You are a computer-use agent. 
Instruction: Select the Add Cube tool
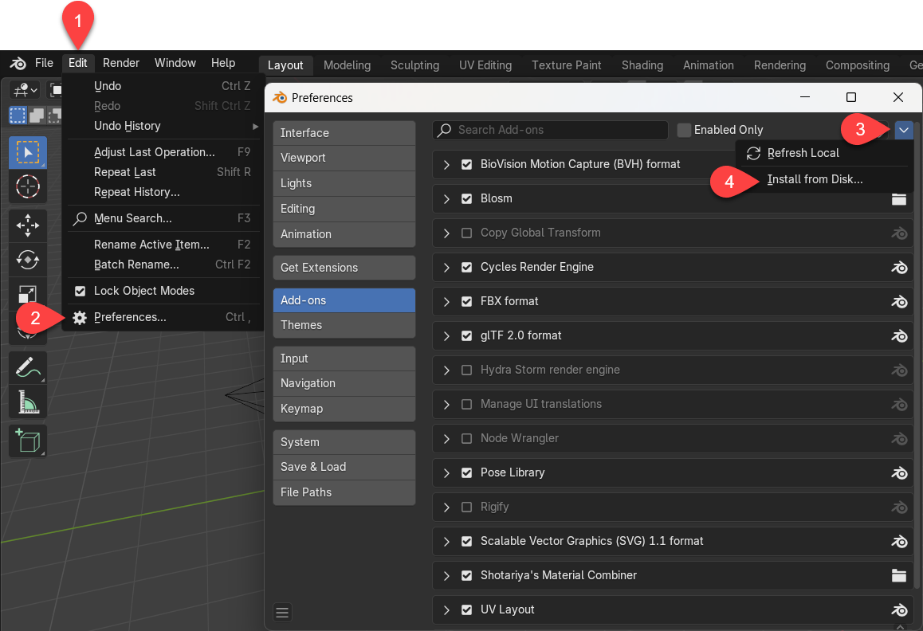28,441
